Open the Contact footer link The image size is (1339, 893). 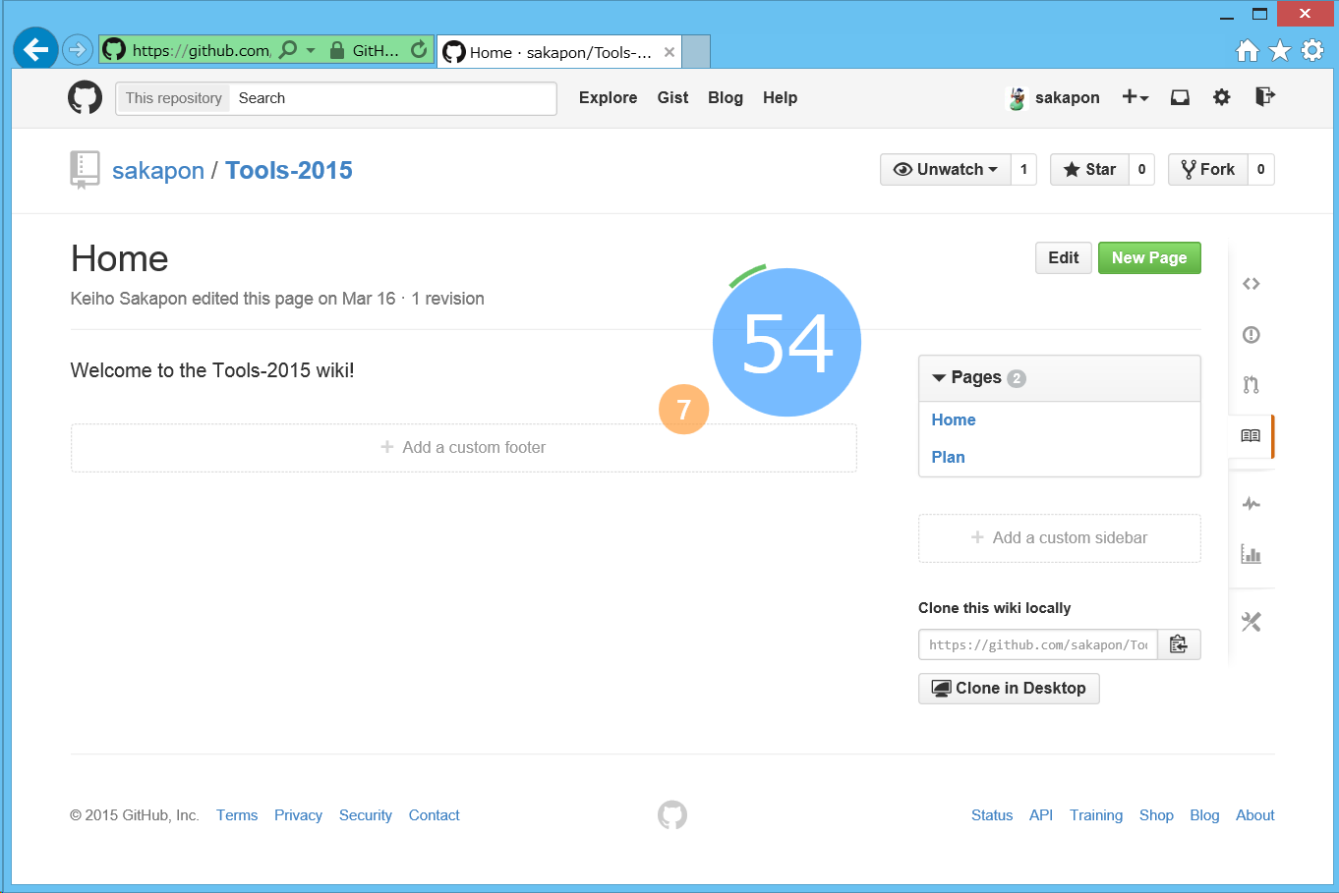[434, 815]
